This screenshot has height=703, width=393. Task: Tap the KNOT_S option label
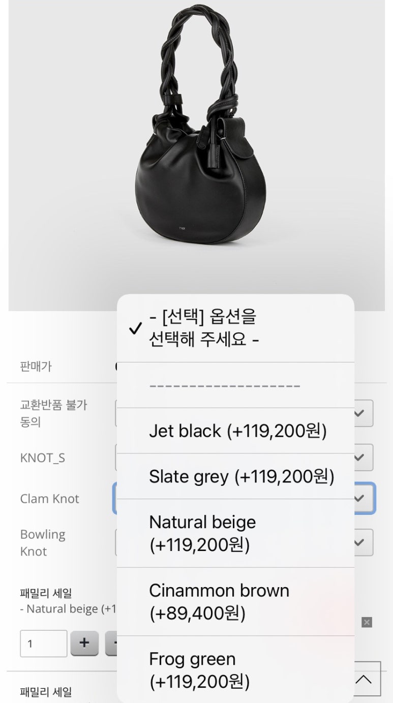coord(43,458)
